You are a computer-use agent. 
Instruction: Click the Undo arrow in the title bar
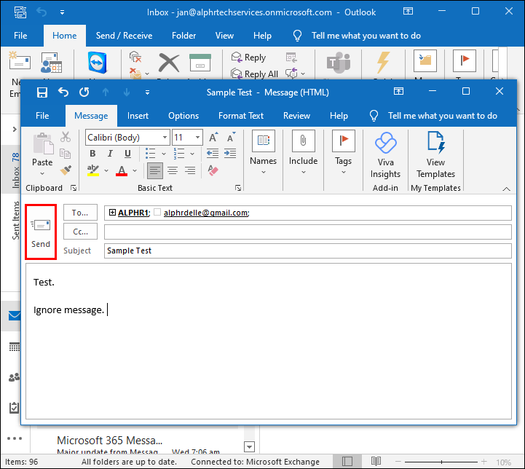(63, 92)
